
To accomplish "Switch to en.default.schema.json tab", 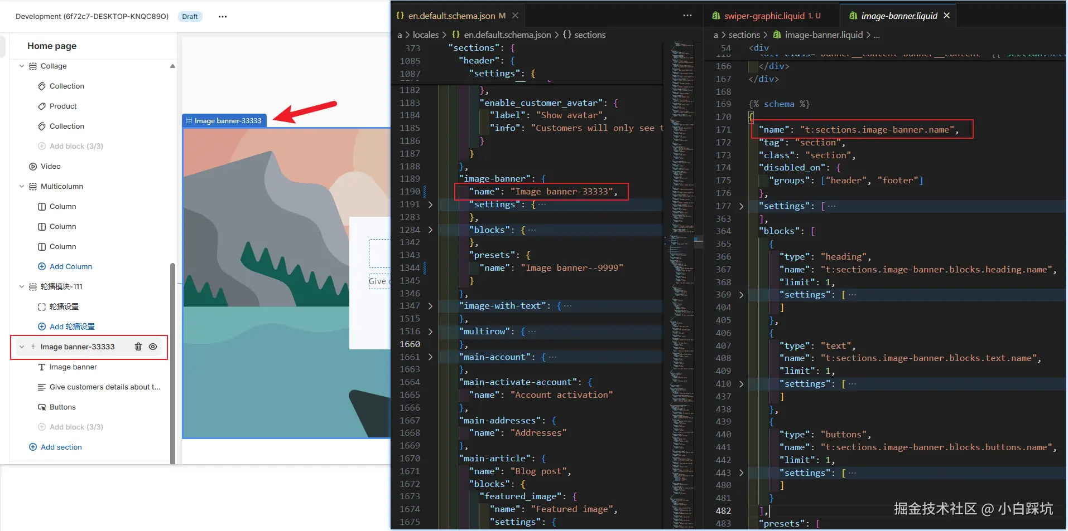I will click(456, 16).
